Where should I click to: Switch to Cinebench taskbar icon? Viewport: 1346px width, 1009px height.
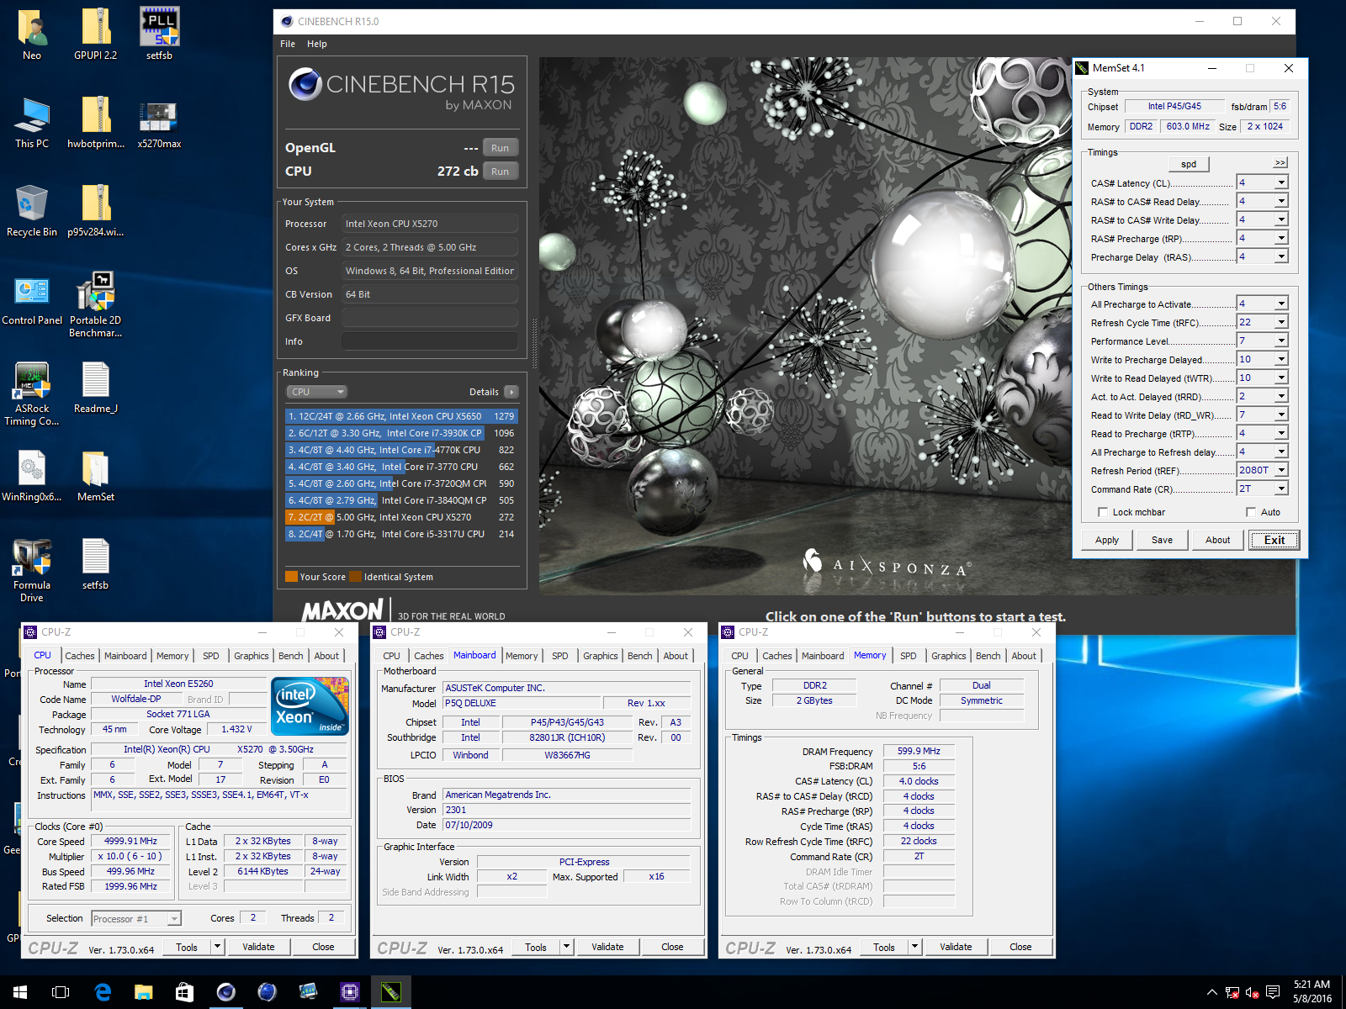tap(225, 992)
